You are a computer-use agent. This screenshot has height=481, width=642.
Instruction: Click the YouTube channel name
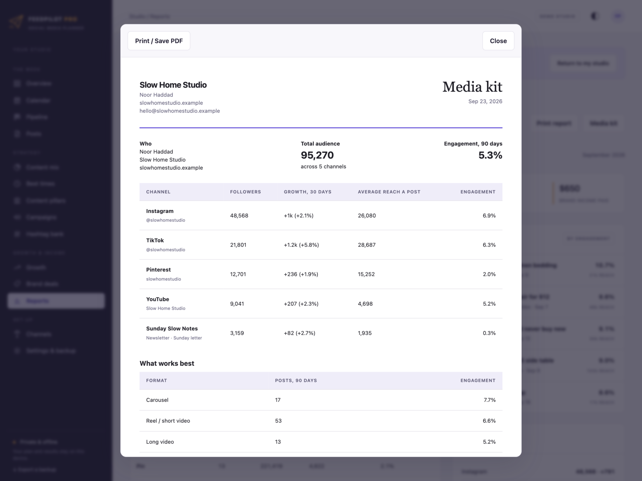(157, 299)
